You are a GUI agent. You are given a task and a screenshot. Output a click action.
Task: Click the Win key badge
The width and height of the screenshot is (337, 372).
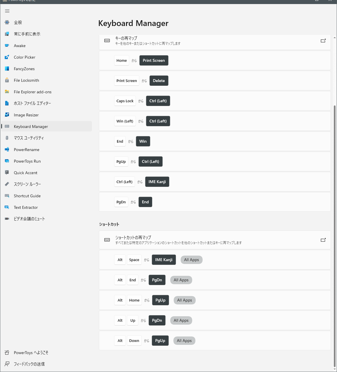143,141
